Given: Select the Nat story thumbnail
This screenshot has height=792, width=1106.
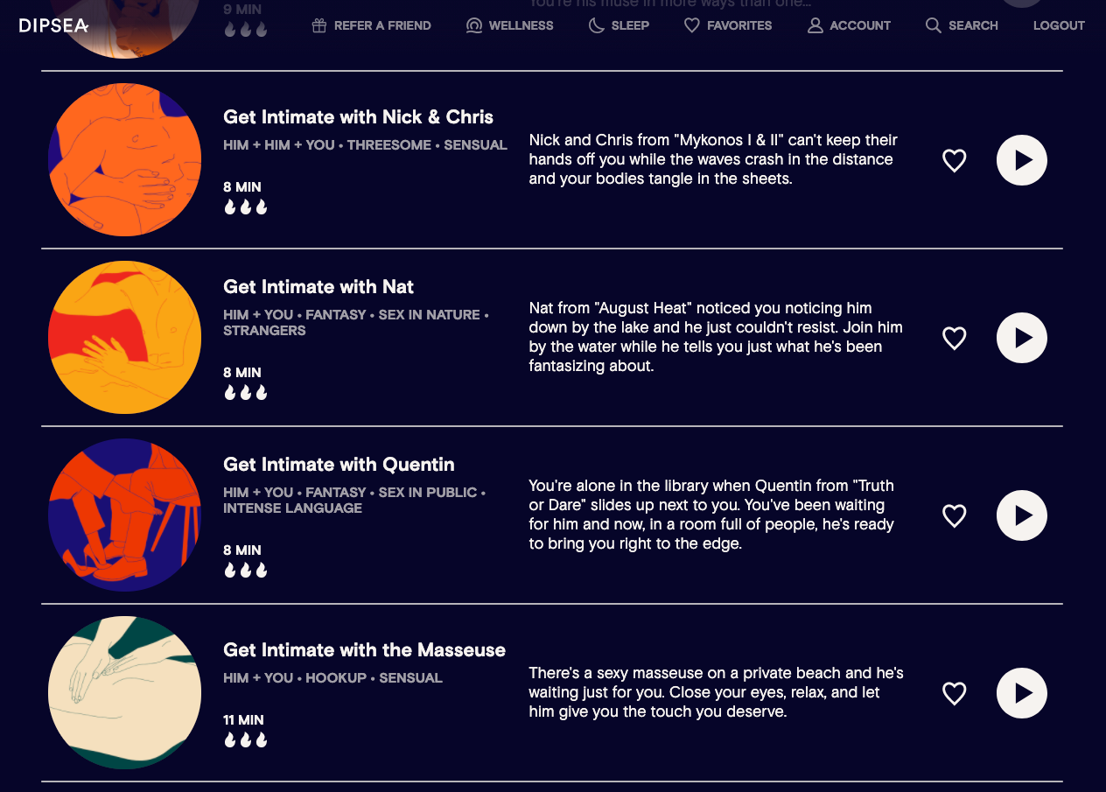Looking at the screenshot, I should [x=124, y=337].
